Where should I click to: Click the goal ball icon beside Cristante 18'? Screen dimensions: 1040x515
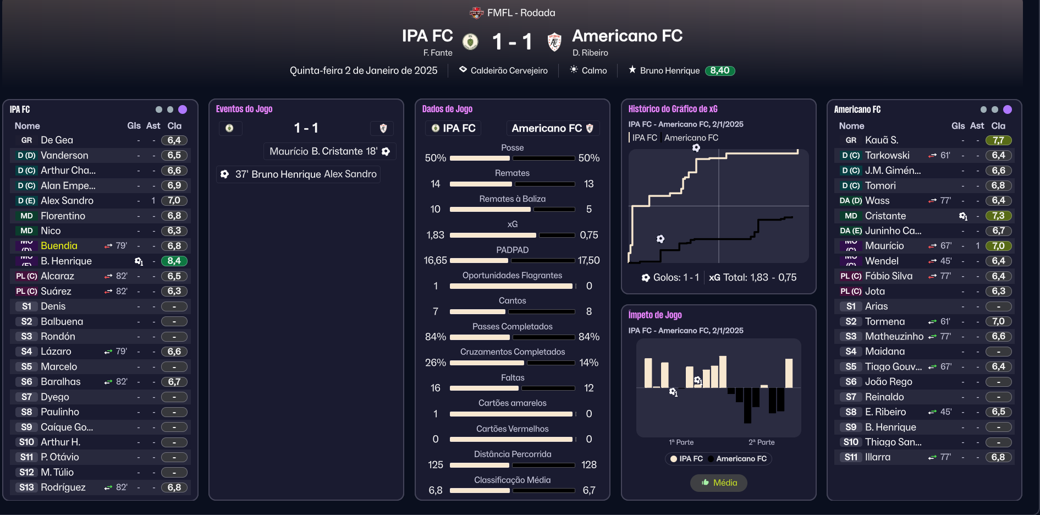pyautogui.click(x=386, y=152)
